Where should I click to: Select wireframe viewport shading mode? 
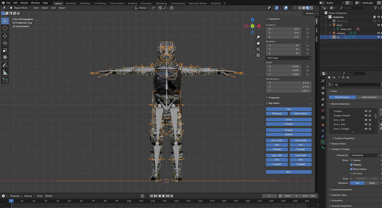(x=300, y=8)
